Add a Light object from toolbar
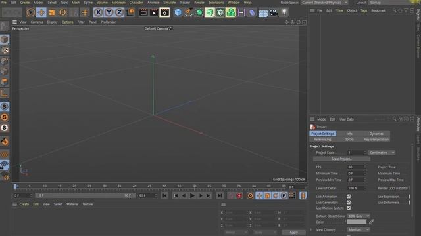This screenshot has height=236, width=421. (x=284, y=12)
